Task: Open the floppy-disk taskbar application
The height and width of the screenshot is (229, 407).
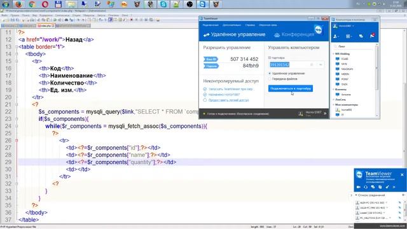Action: tap(58, 4)
